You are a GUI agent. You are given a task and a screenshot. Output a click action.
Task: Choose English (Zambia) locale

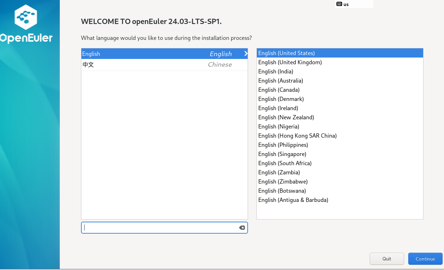point(340,172)
